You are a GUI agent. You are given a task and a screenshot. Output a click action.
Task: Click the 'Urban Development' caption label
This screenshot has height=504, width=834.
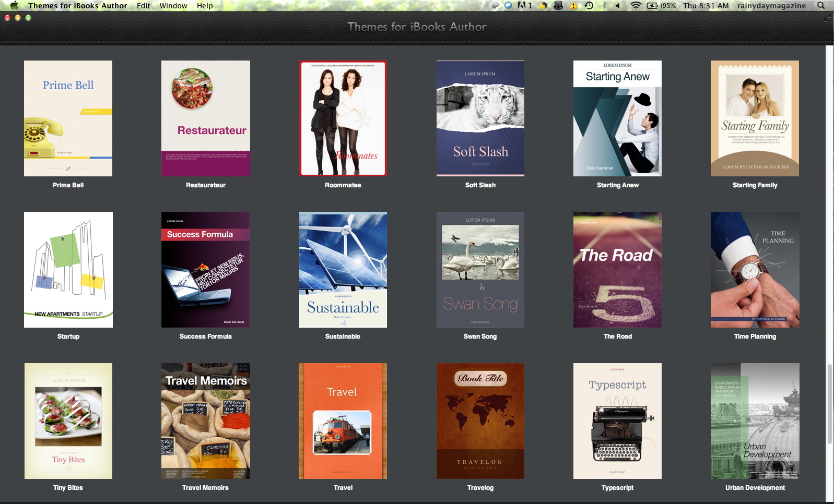[755, 488]
